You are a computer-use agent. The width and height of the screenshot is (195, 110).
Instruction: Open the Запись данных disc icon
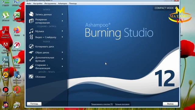point(31,14)
